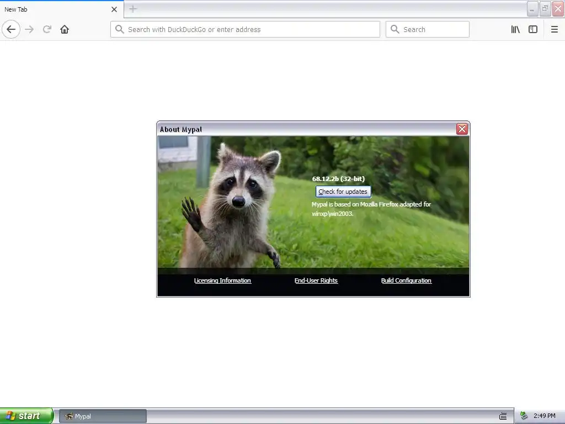Click the Mypal is based on Mozilla Firefox text
This screenshot has height=424, width=565.
click(371, 209)
